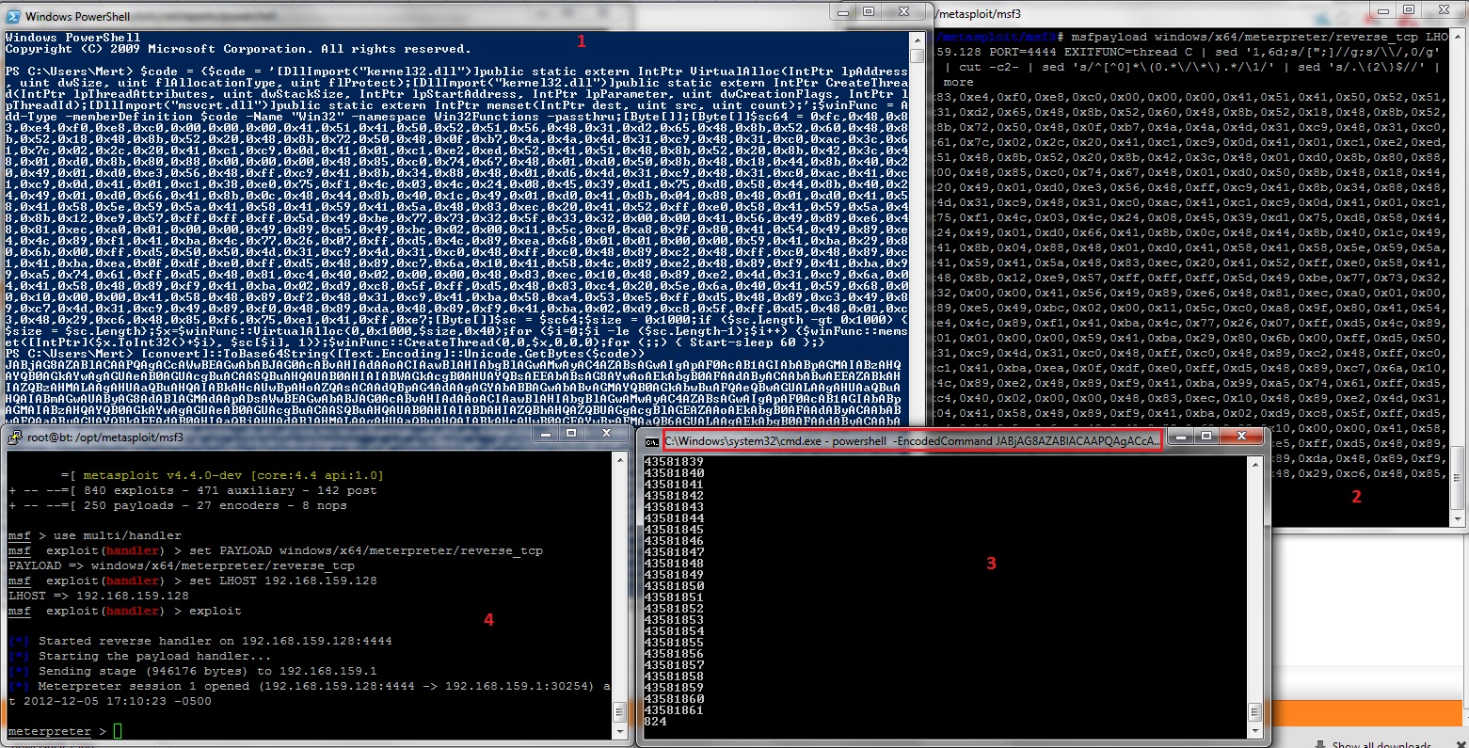Close the root@bt metasploit handler window

point(607,434)
